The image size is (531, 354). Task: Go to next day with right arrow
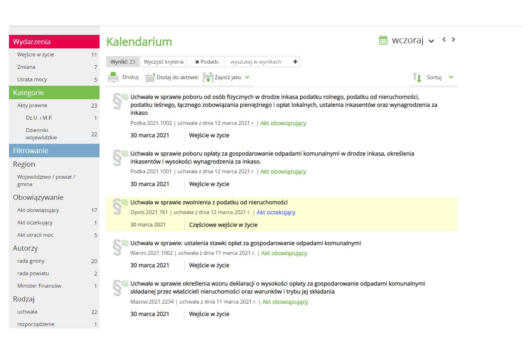pyautogui.click(x=454, y=39)
